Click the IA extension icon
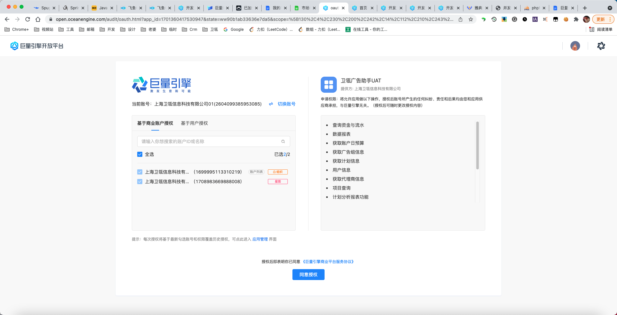Image resolution: width=617 pixels, height=315 pixels. pos(535,19)
